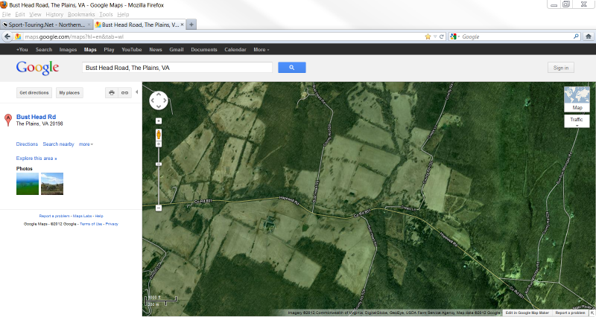Click Calendar in the Google bar
The height and width of the screenshot is (317, 596).
point(235,49)
